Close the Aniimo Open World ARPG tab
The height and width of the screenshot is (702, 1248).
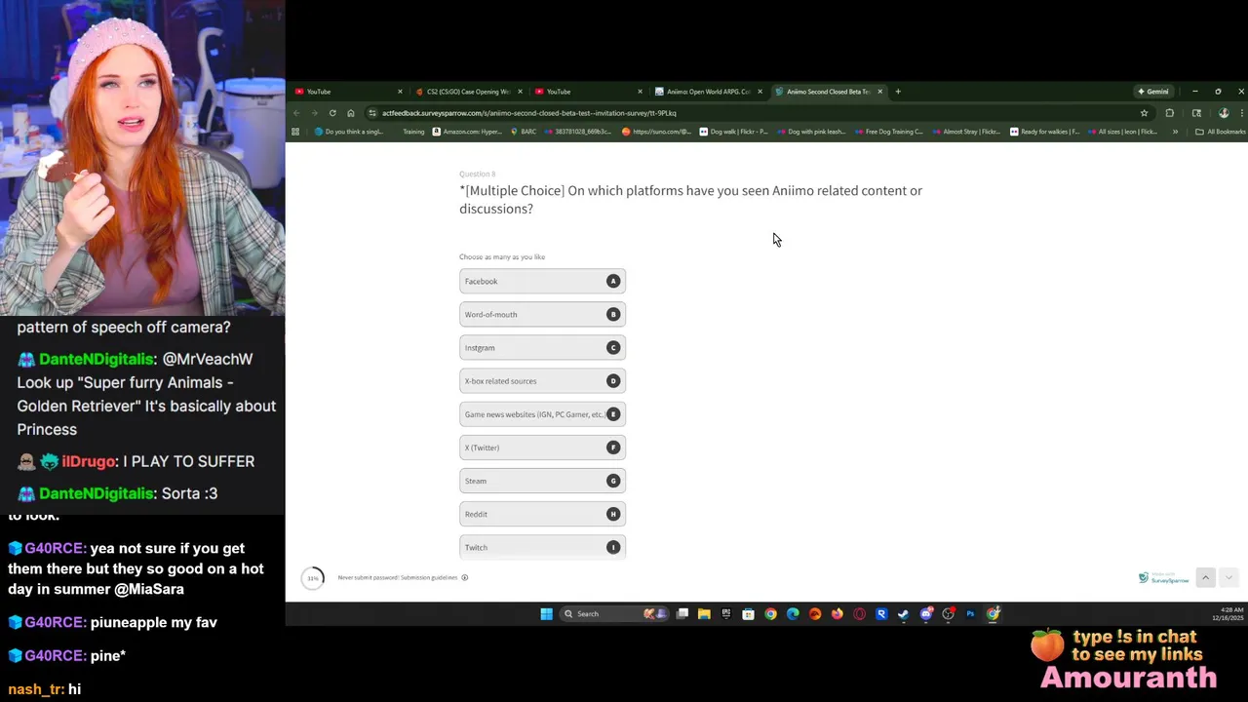point(760,92)
